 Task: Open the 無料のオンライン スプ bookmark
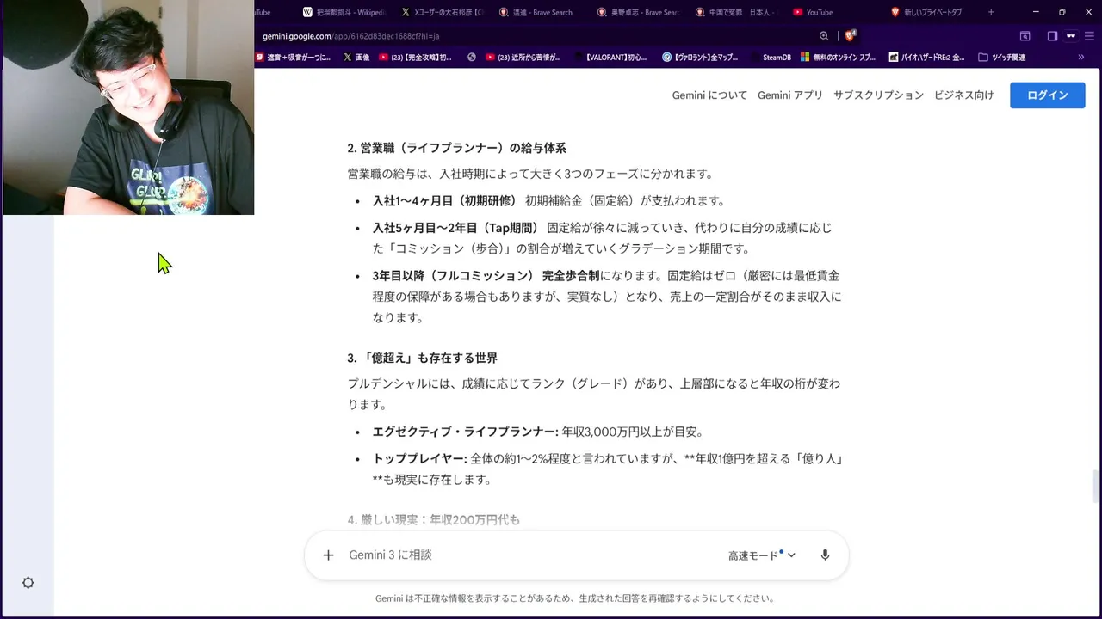pos(838,58)
